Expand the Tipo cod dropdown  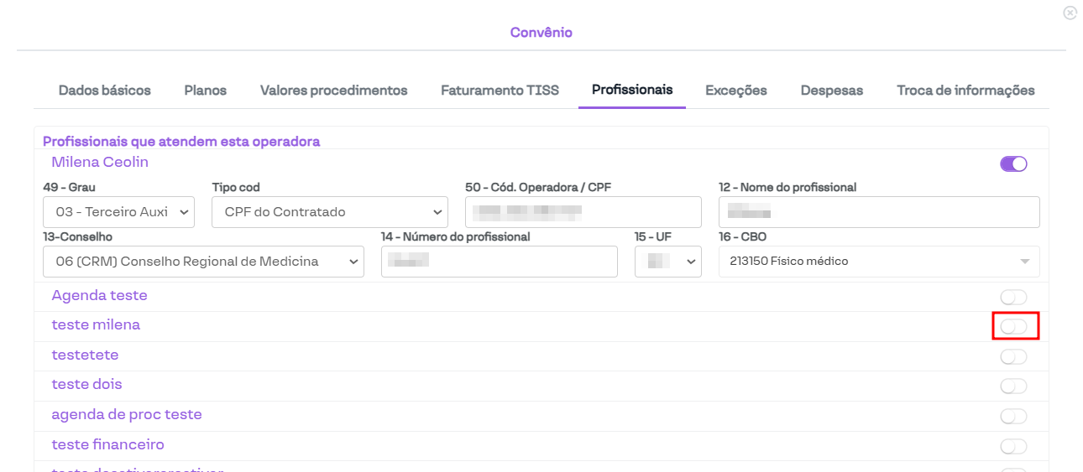tap(329, 212)
